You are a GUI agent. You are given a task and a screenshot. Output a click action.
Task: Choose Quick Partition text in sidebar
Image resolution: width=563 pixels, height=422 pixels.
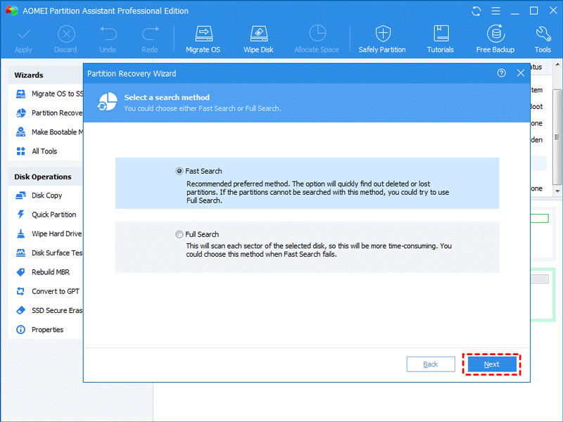(x=54, y=215)
